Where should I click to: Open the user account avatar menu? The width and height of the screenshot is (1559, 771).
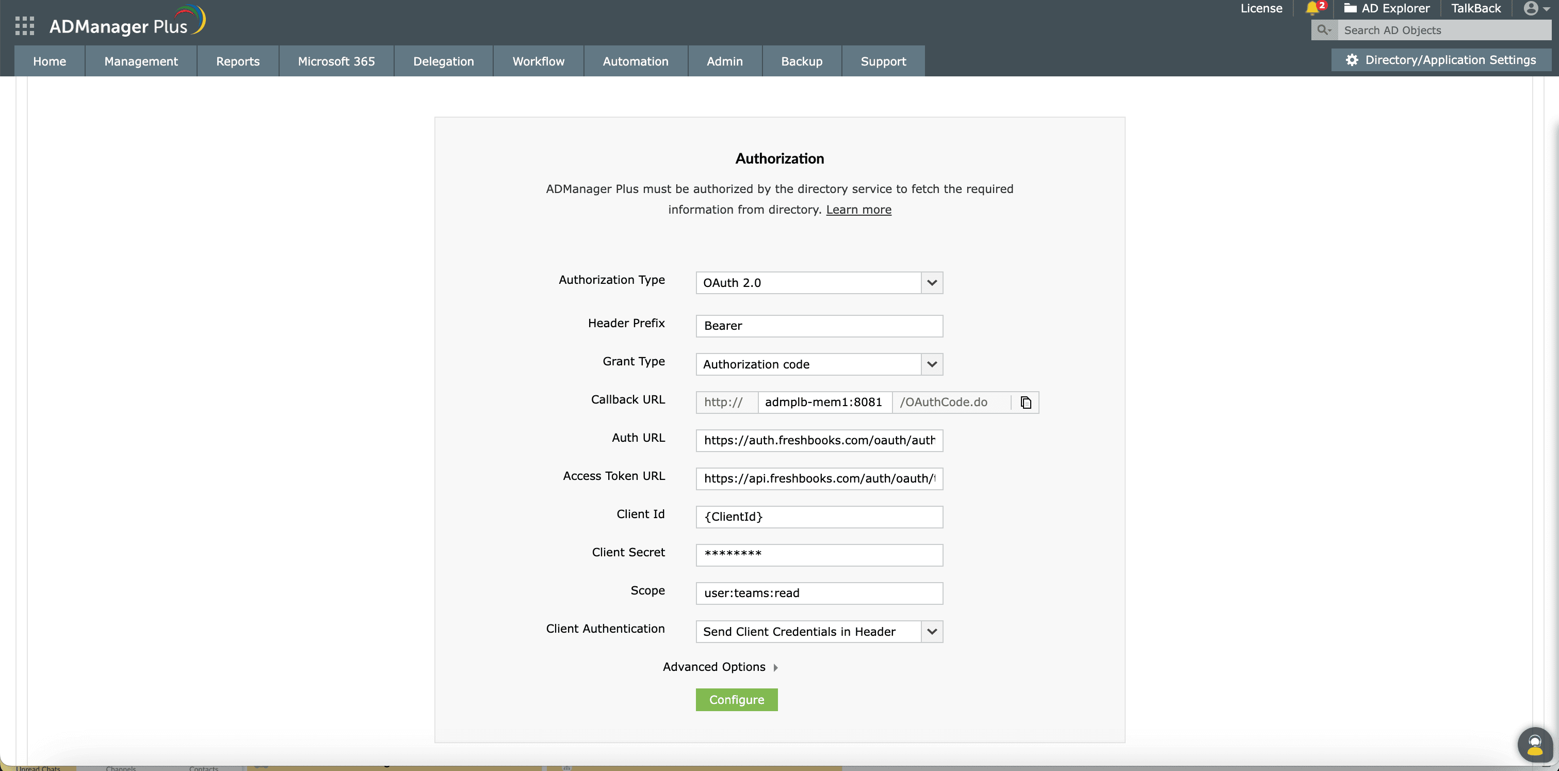pos(1531,8)
